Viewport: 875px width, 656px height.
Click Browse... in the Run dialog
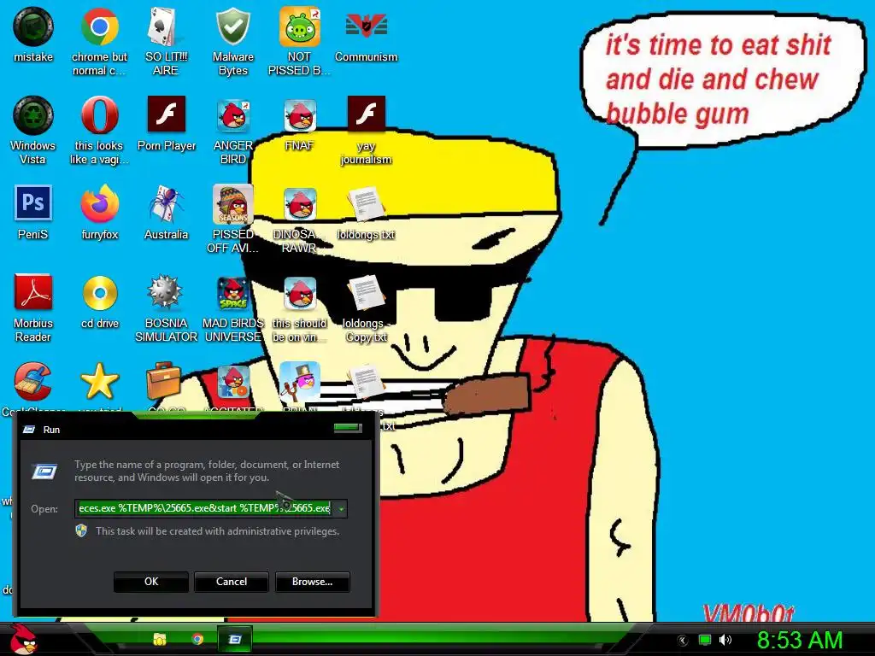313,581
